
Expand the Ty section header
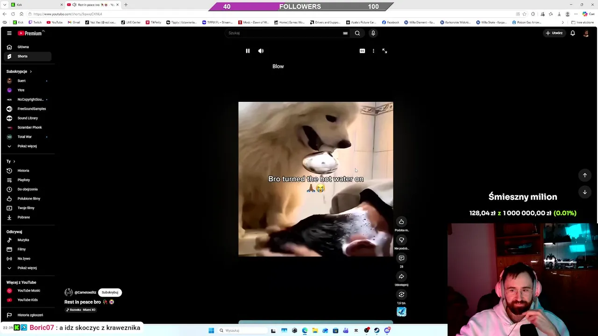11,161
